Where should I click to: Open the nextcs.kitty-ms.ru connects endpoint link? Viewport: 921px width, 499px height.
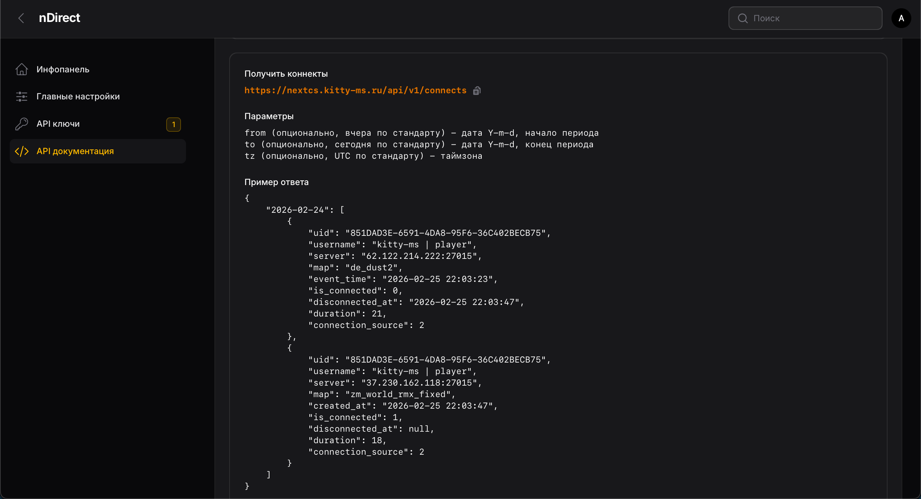click(355, 90)
